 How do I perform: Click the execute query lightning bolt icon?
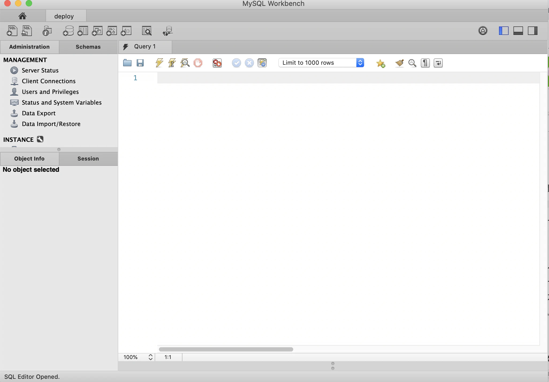[159, 63]
